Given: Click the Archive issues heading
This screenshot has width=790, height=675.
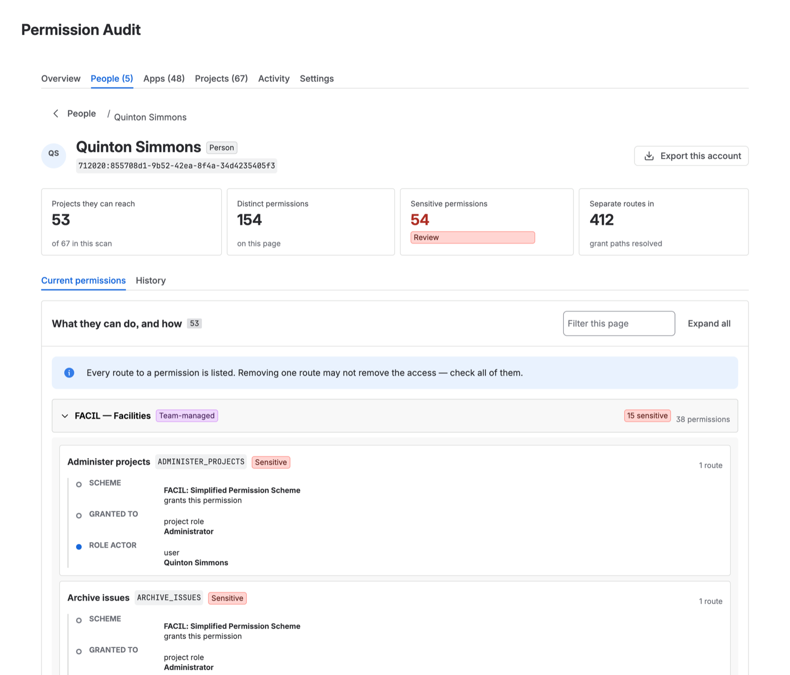Looking at the screenshot, I should (98, 598).
